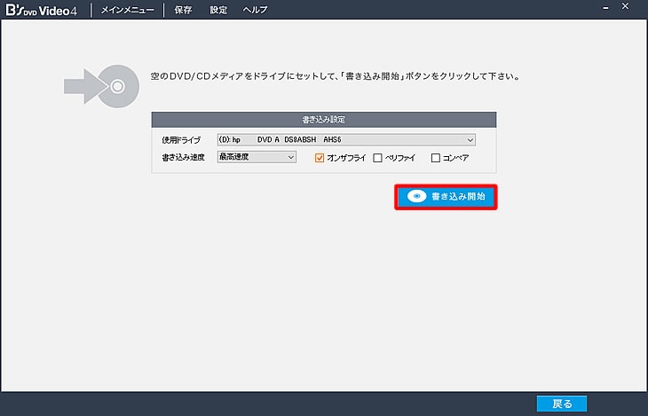Open the 設定 menu
648x416 pixels.
click(218, 10)
